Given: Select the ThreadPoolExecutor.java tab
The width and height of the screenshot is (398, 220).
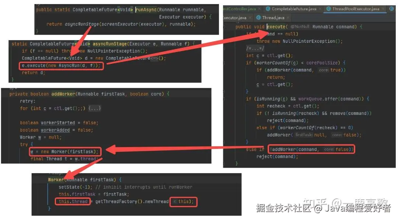Looking at the screenshot, I should tap(355, 9).
